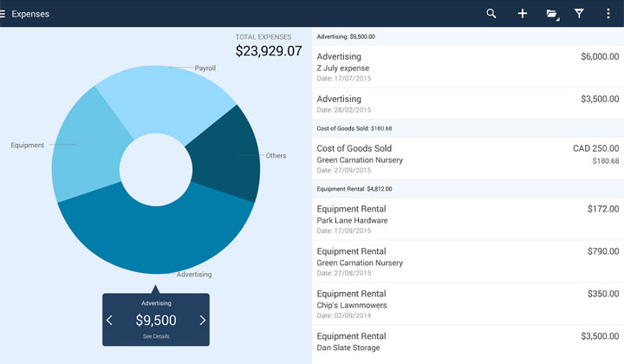The height and width of the screenshot is (364, 624).
Task: Open the folder group-by dropdown icon
Action: coord(552,15)
